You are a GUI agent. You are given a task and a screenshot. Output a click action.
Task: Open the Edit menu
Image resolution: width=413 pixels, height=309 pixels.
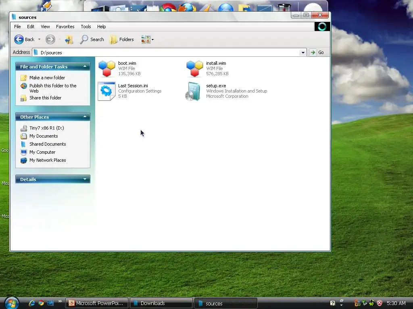[x=31, y=27]
